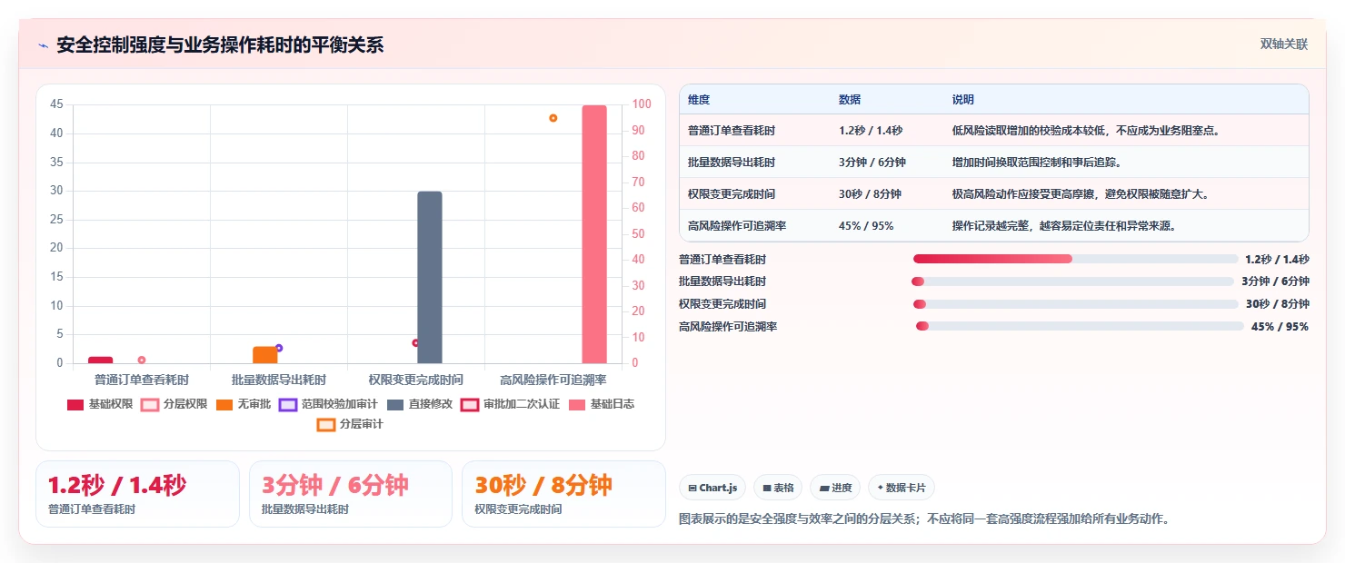Click the footer note starting with 图表展示的是安全强度
The width and height of the screenshot is (1345, 563).
click(x=924, y=519)
